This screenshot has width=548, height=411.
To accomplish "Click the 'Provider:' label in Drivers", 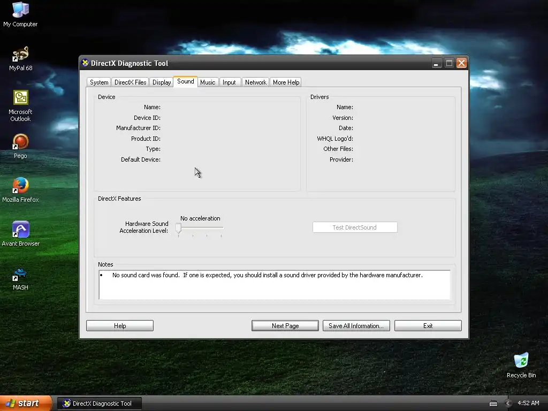I will 341,159.
